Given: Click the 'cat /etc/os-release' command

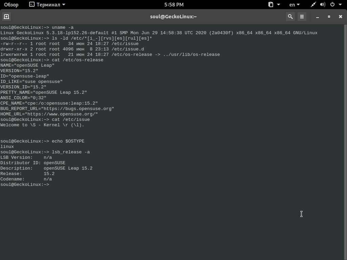Looking at the screenshot, I should [78, 60].
